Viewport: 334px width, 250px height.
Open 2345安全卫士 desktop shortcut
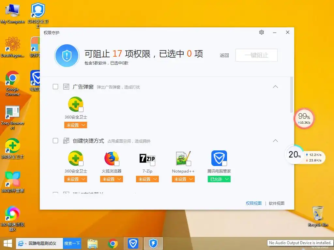38,14
